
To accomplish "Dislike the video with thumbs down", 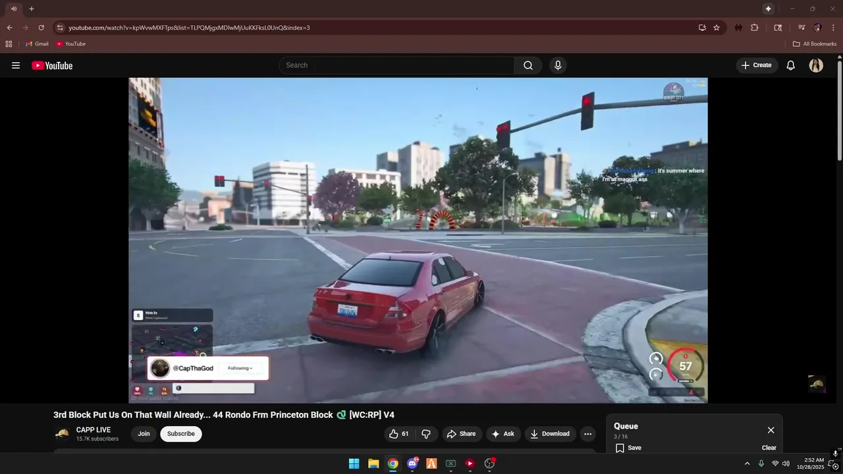I will 426,434.
